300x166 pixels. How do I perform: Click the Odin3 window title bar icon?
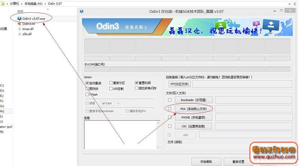(x=81, y=12)
